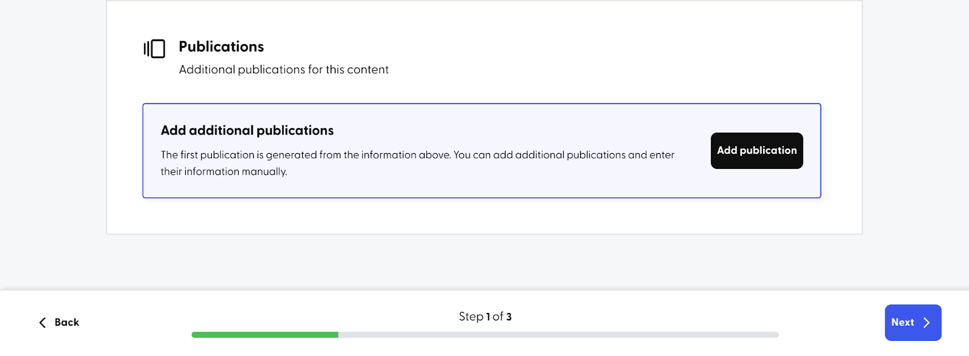Viewport: 969px width, 356px height.
Task: Click the 'Back' text label
Action: pos(67,323)
